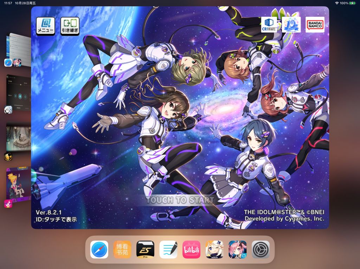Tap the Safari icon under first app card
360x269 pixels.
[x=8, y=62]
